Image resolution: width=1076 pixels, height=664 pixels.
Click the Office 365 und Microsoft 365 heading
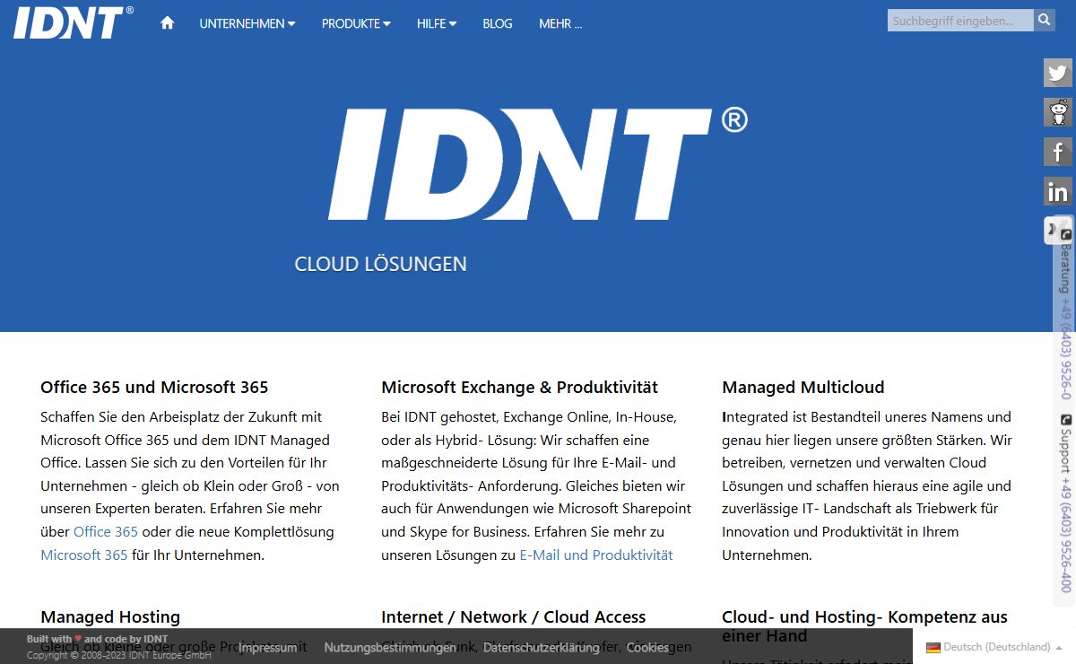[154, 387]
